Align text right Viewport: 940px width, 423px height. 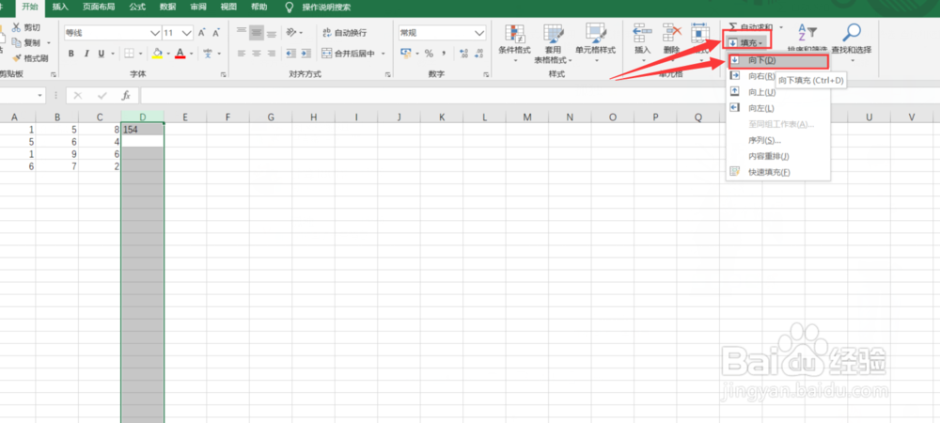(272, 54)
